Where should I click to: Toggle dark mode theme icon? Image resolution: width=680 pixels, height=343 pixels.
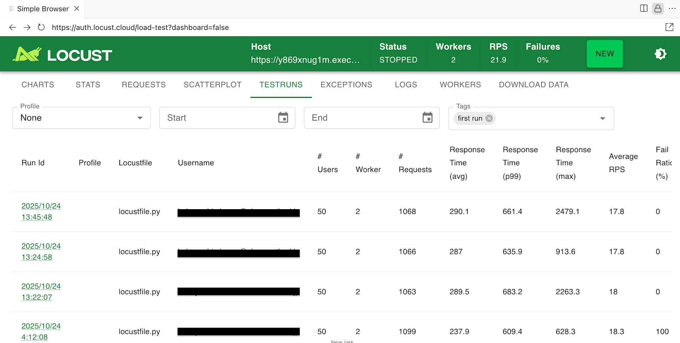click(660, 54)
